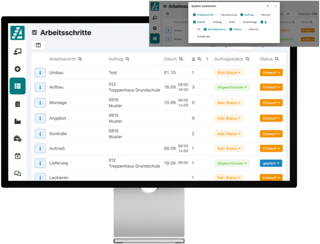Open the clipboard icon in the sidebar

tap(17, 104)
